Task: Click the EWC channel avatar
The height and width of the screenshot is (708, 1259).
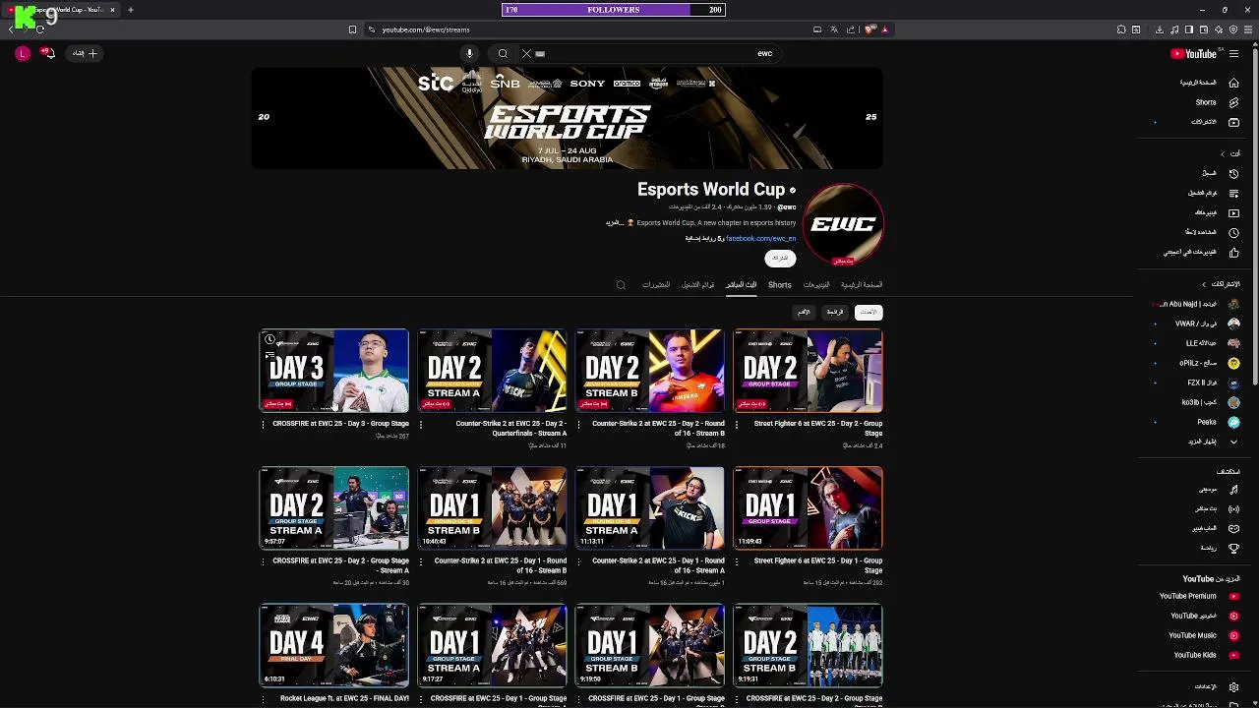Action: point(844,224)
